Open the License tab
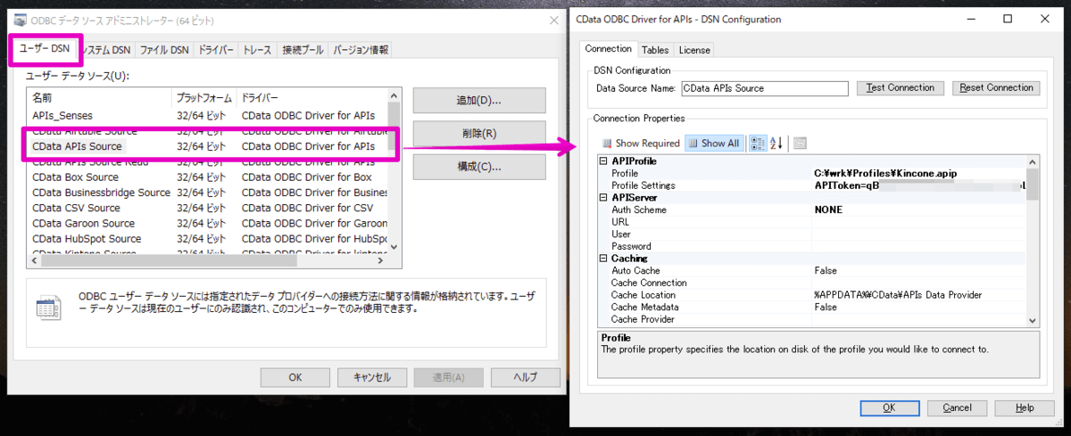Screen dimensions: 1071x436 coord(694,50)
